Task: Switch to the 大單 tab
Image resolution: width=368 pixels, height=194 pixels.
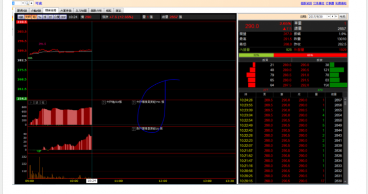Action: [66, 11]
